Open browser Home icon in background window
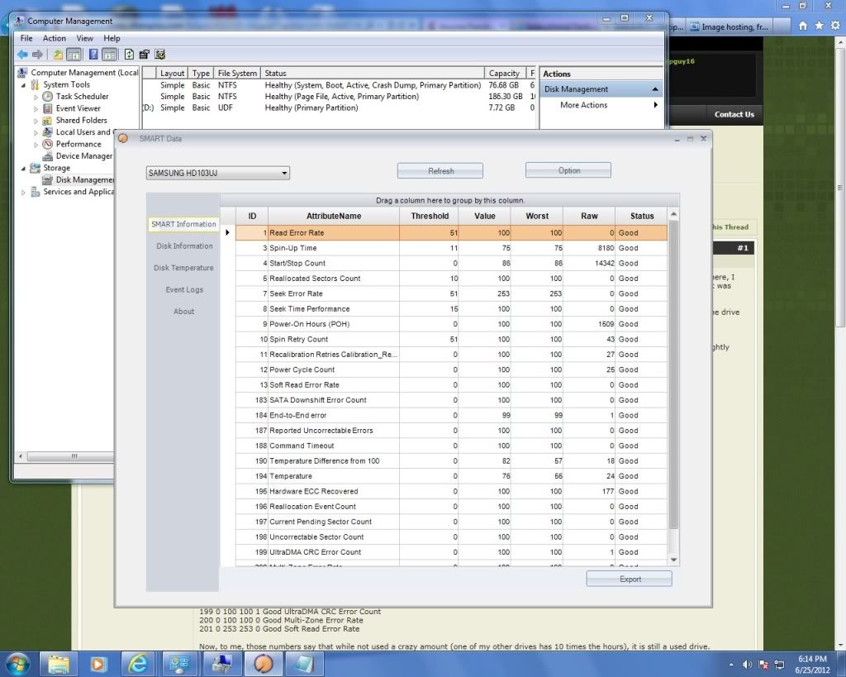Screen dimensions: 846x677 point(803,26)
